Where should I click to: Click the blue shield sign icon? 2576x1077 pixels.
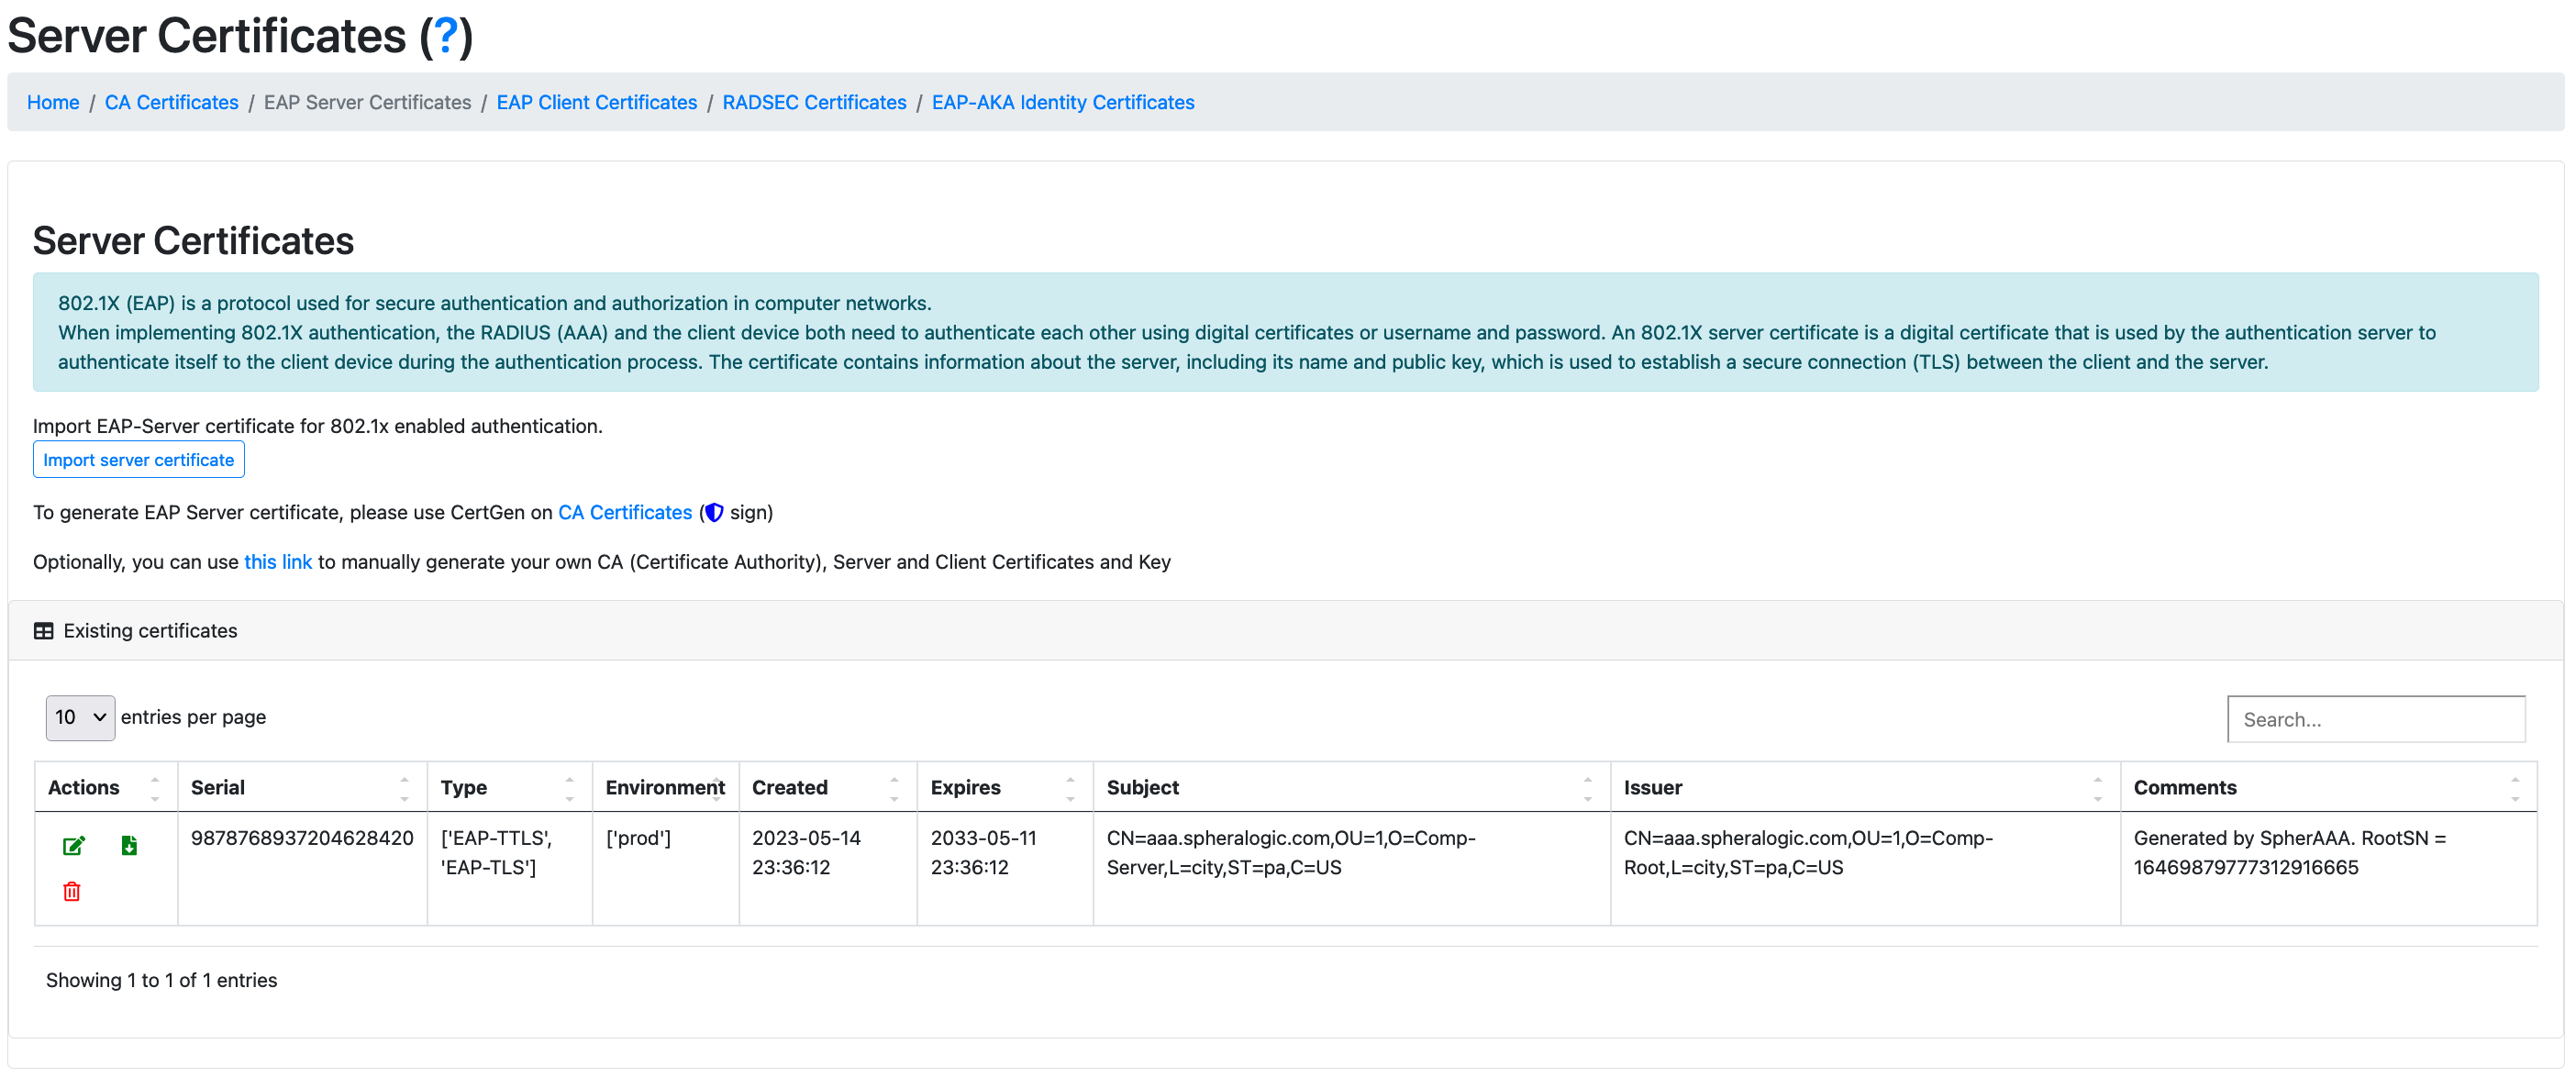click(714, 513)
